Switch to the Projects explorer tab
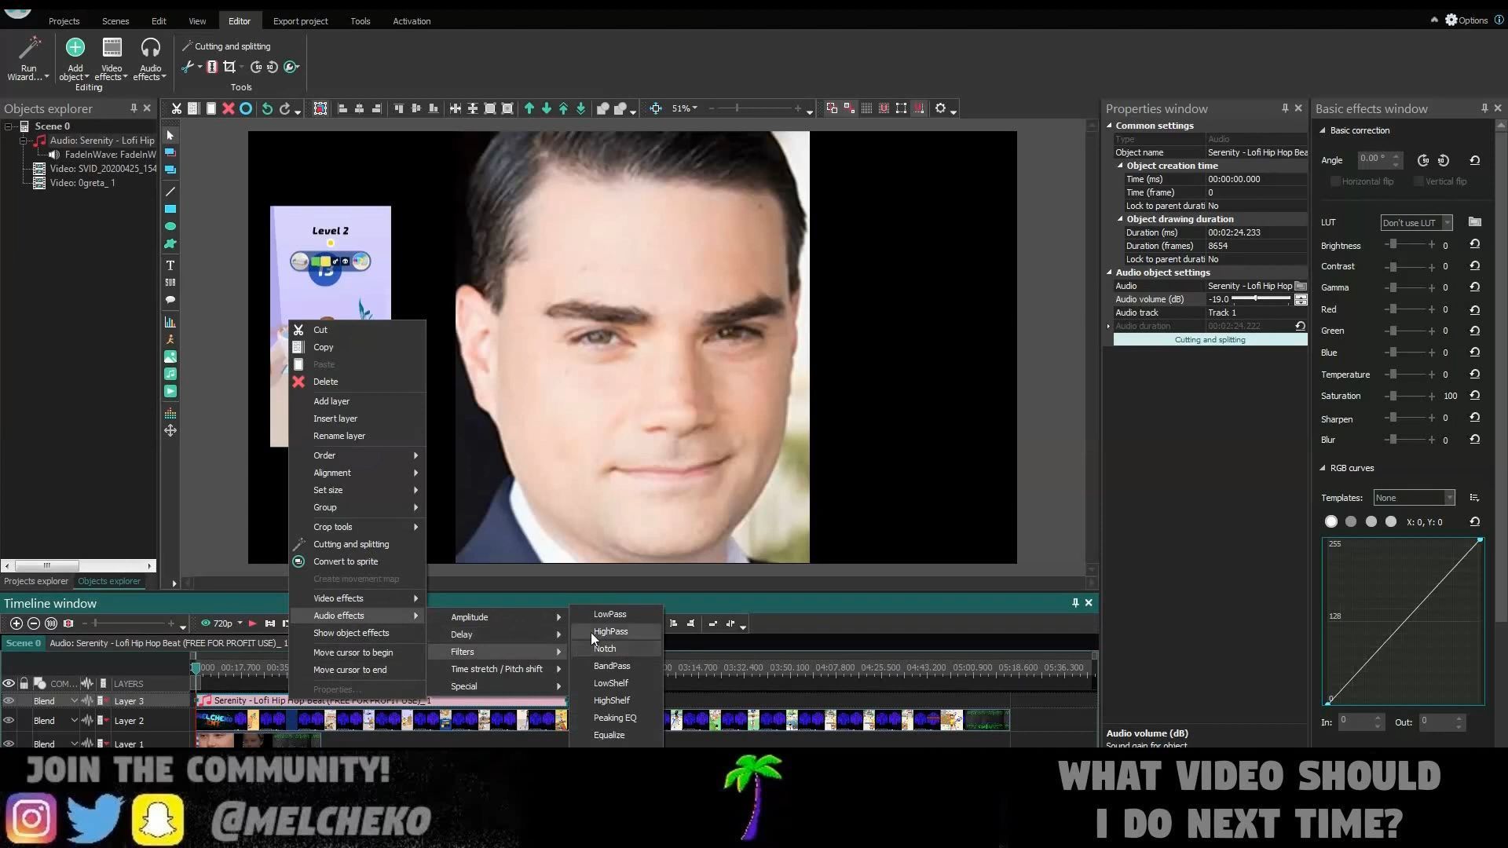Viewport: 1508px width, 848px height. tap(36, 582)
